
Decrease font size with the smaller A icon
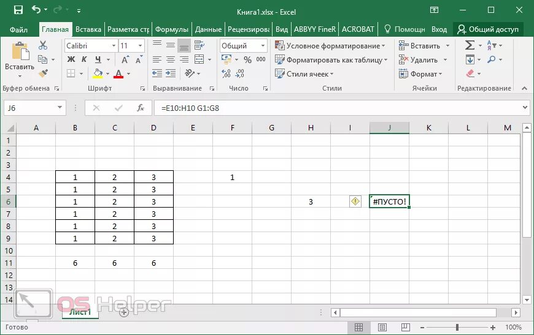(139, 60)
